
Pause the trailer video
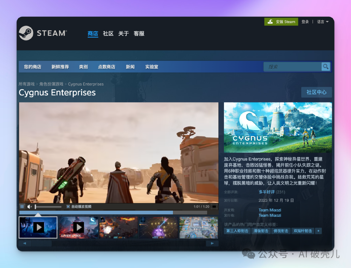(x=22, y=207)
